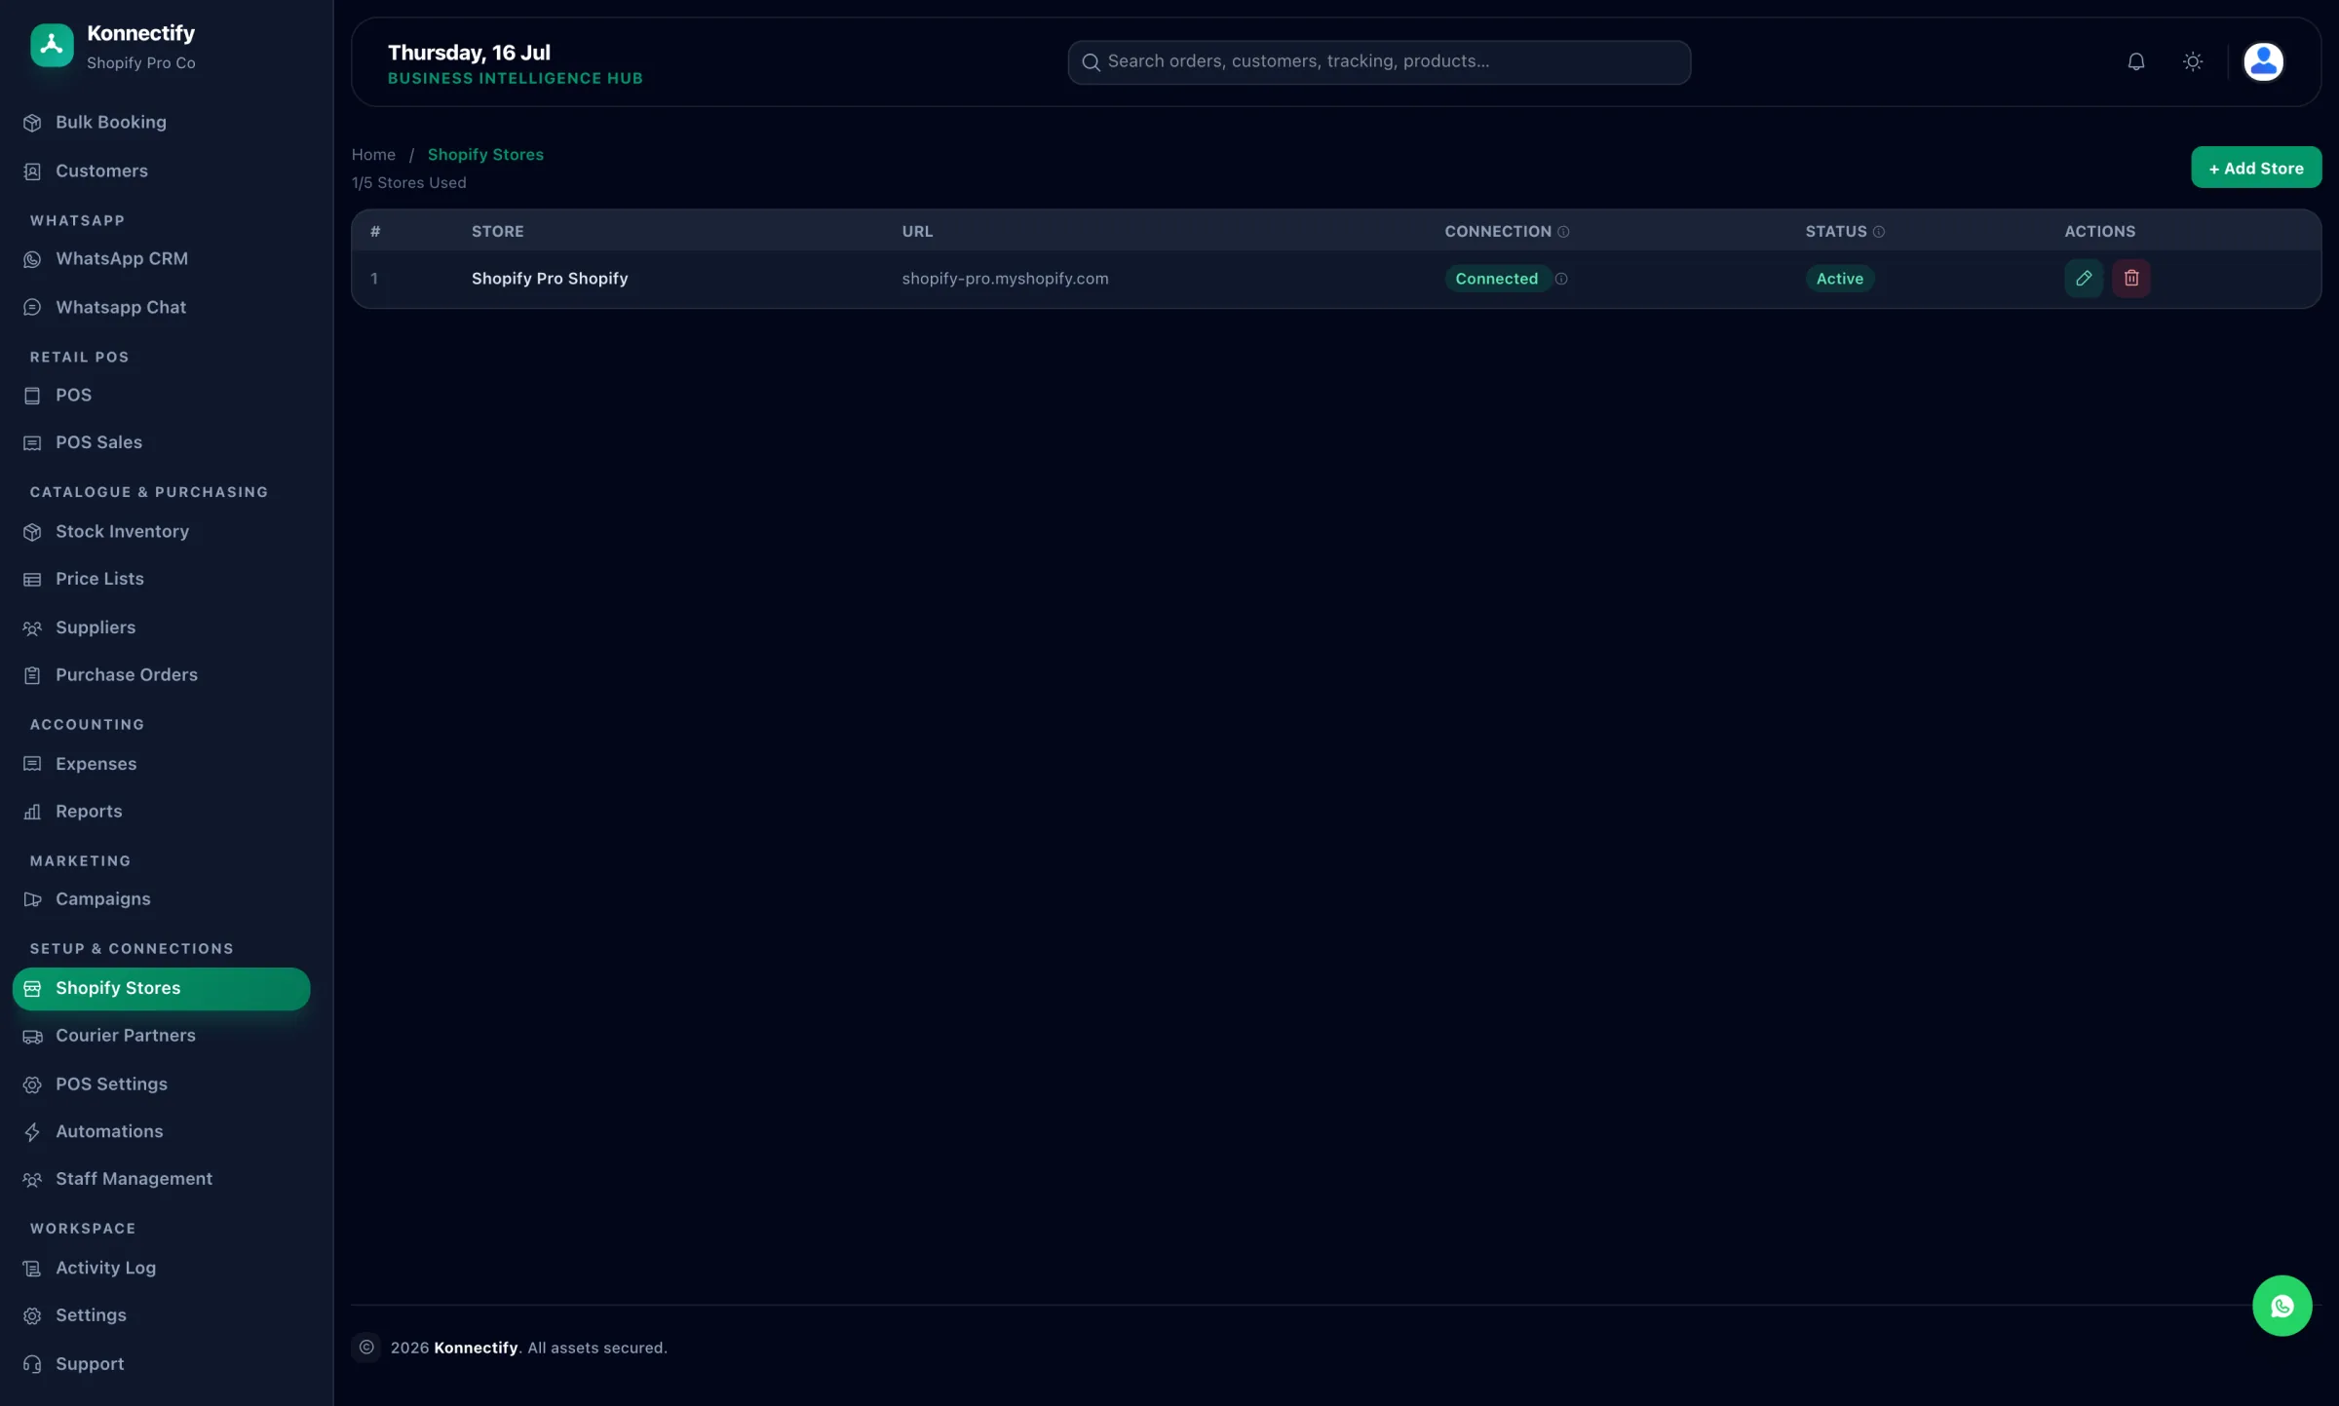The width and height of the screenshot is (2339, 1406).
Task: Open Whatsapp Chat page
Action: tap(161, 308)
